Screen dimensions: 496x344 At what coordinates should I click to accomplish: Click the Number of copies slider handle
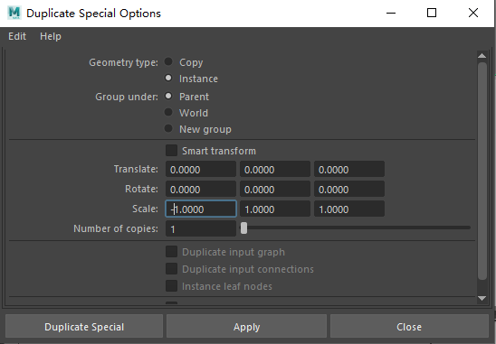pos(243,228)
